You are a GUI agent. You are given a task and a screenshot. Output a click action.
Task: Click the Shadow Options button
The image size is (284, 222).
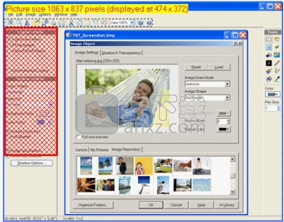tap(31, 163)
